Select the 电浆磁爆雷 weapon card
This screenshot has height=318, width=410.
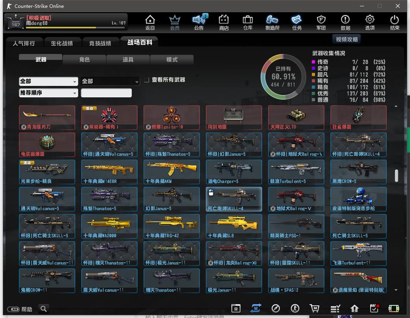47,145
